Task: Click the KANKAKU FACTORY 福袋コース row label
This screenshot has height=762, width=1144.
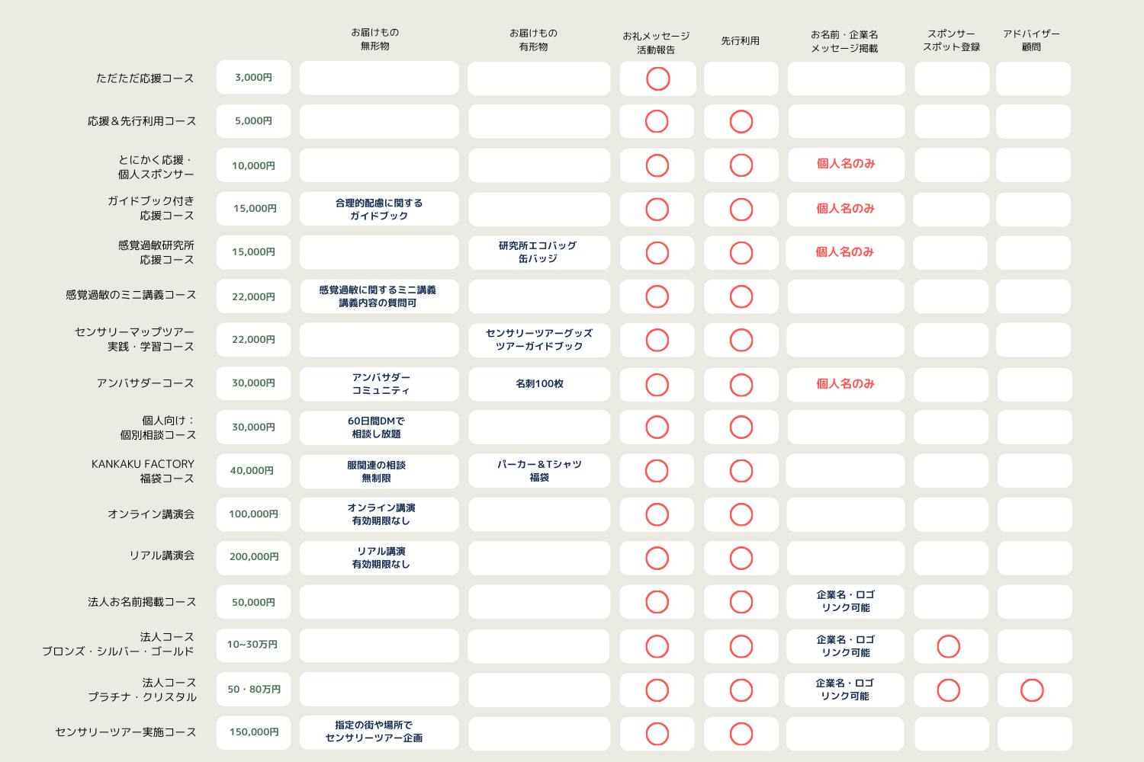Action: coord(143,471)
